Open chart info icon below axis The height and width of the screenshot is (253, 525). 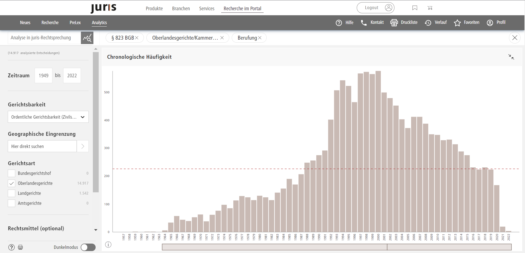(108, 244)
